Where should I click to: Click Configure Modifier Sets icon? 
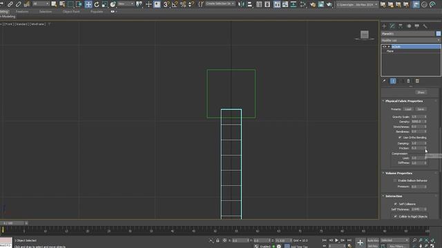pos(417,81)
